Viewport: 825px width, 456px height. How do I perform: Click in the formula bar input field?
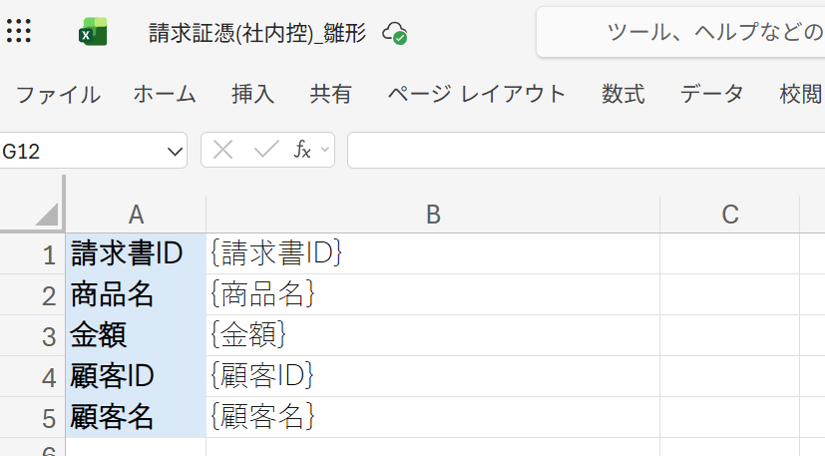pos(587,151)
